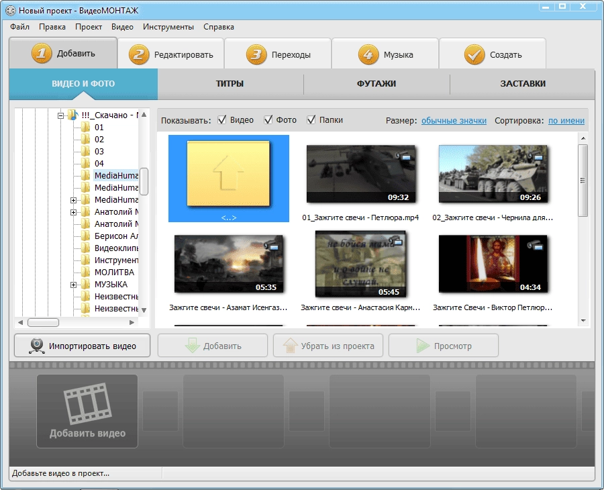Toggle the Папки checkbox
This screenshot has height=490, width=604.
pos(311,119)
